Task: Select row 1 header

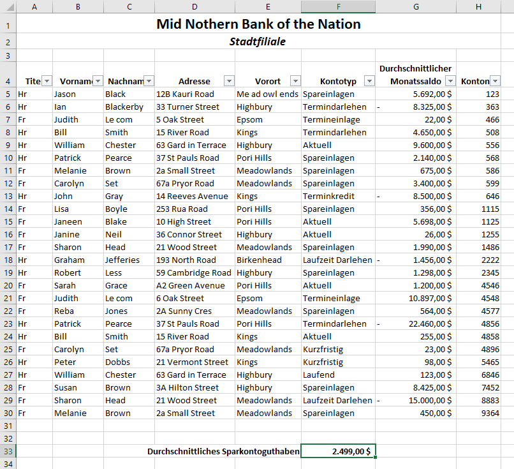Action: (8, 24)
